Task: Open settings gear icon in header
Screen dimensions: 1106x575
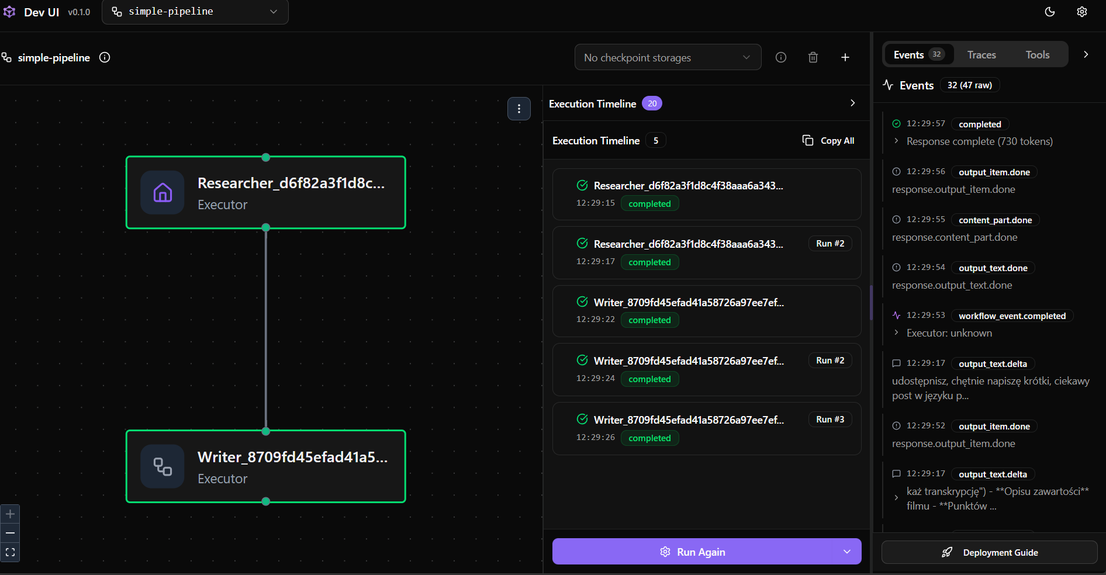Action: point(1082,12)
